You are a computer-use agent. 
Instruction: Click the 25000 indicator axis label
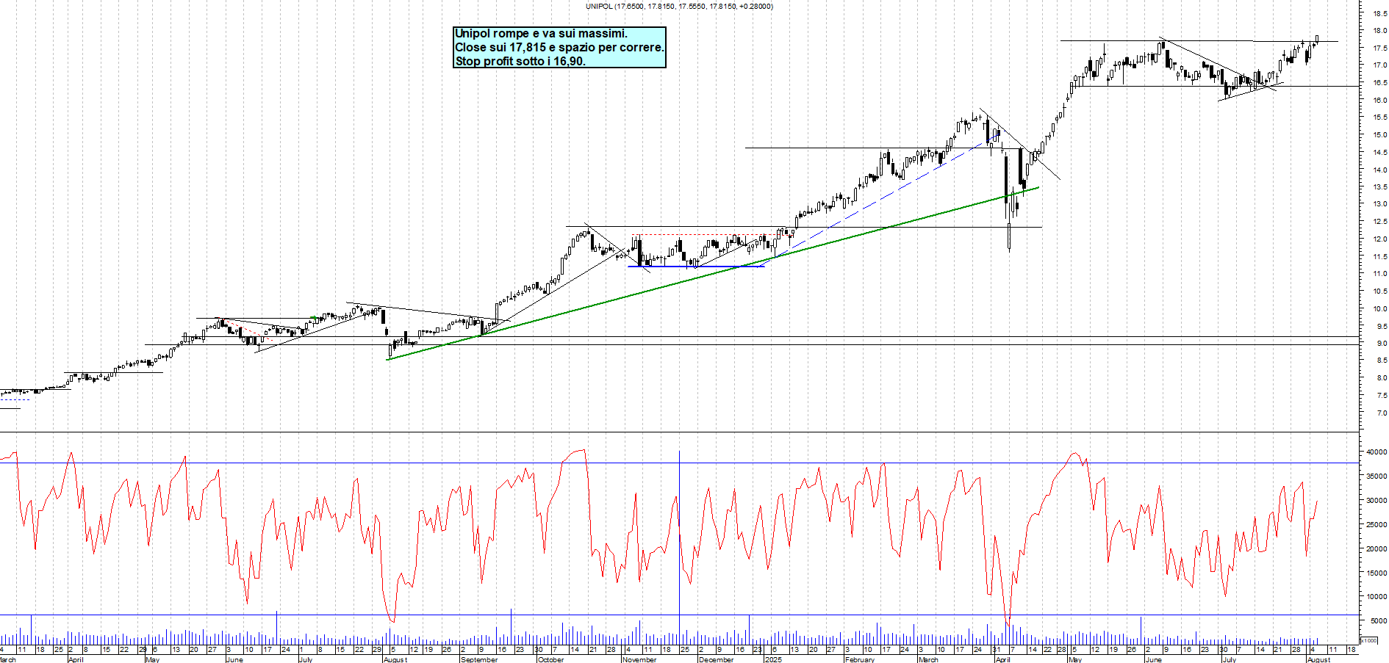click(x=1377, y=525)
